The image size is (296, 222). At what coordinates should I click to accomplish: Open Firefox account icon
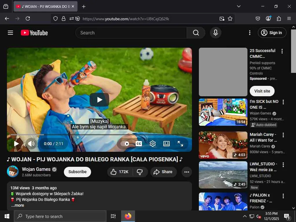(268, 18)
